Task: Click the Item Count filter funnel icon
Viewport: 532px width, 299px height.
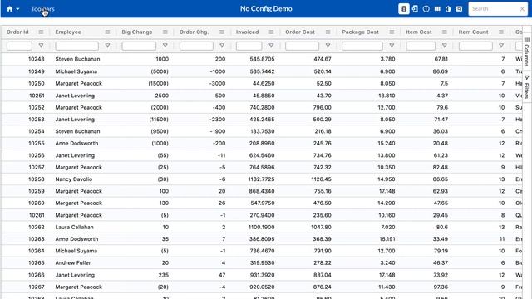Action: (x=501, y=46)
